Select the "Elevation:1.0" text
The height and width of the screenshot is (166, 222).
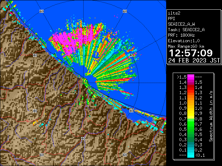pyautogui.click(x=184, y=41)
